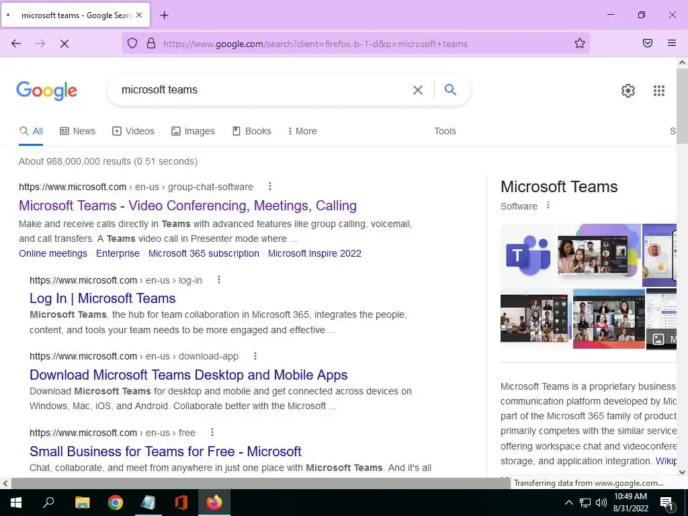Show hidden system tray icons chevron
This screenshot has width=688, height=516.
pyautogui.click(x=568, y=503)
